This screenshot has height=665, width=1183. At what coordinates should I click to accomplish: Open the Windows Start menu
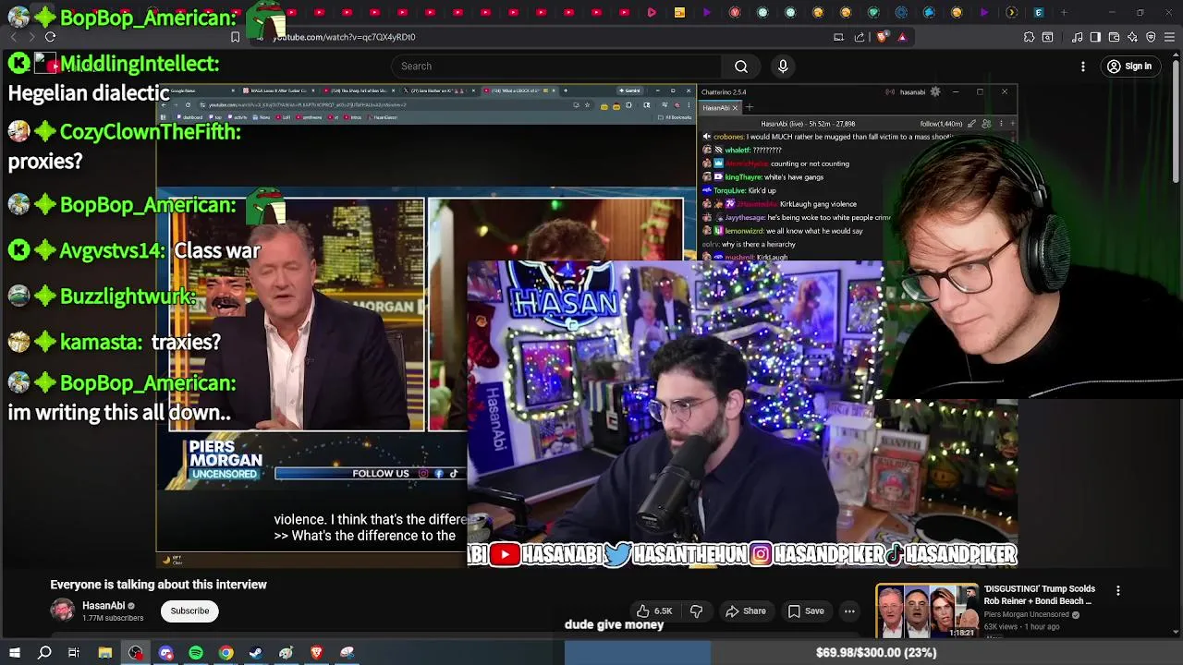15,653
